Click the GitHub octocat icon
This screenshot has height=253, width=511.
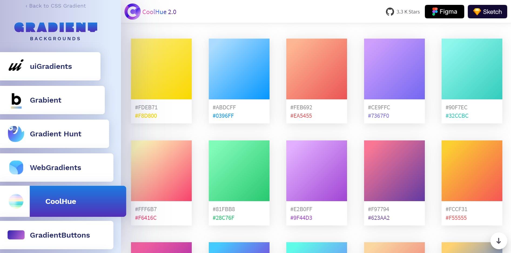click(x=390, y=12)
